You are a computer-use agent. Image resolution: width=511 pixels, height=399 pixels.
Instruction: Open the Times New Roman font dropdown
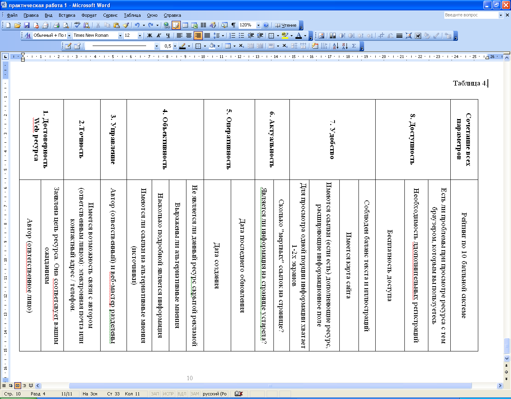pyautogui.click(x=120, y=35)
